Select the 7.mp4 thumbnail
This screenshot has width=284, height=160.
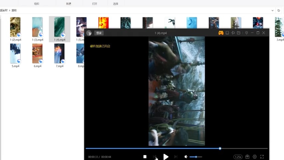[x=60, y=54]
